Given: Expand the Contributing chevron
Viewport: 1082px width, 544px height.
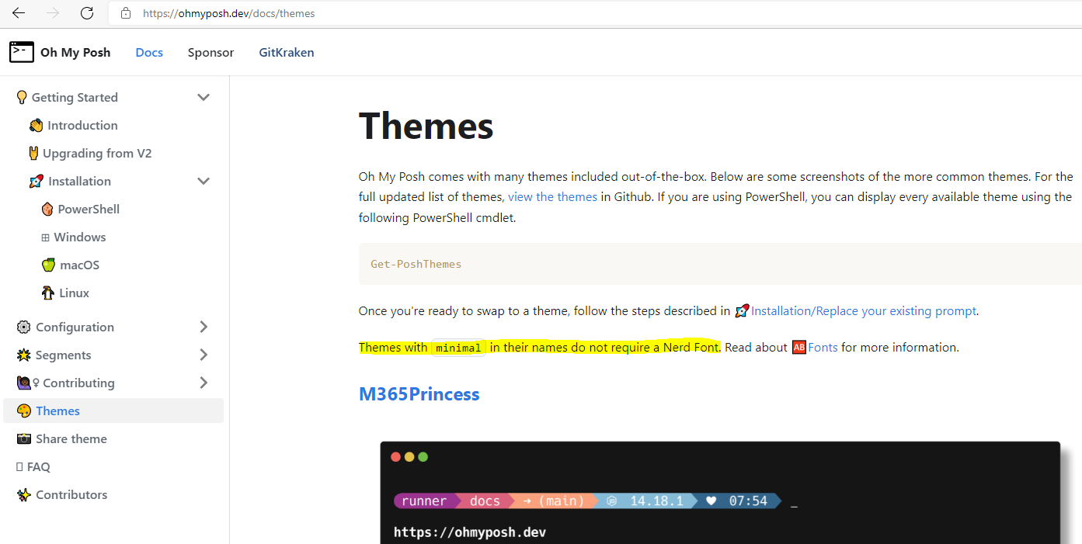Looking at the screenshot, I should click(204, 383).
